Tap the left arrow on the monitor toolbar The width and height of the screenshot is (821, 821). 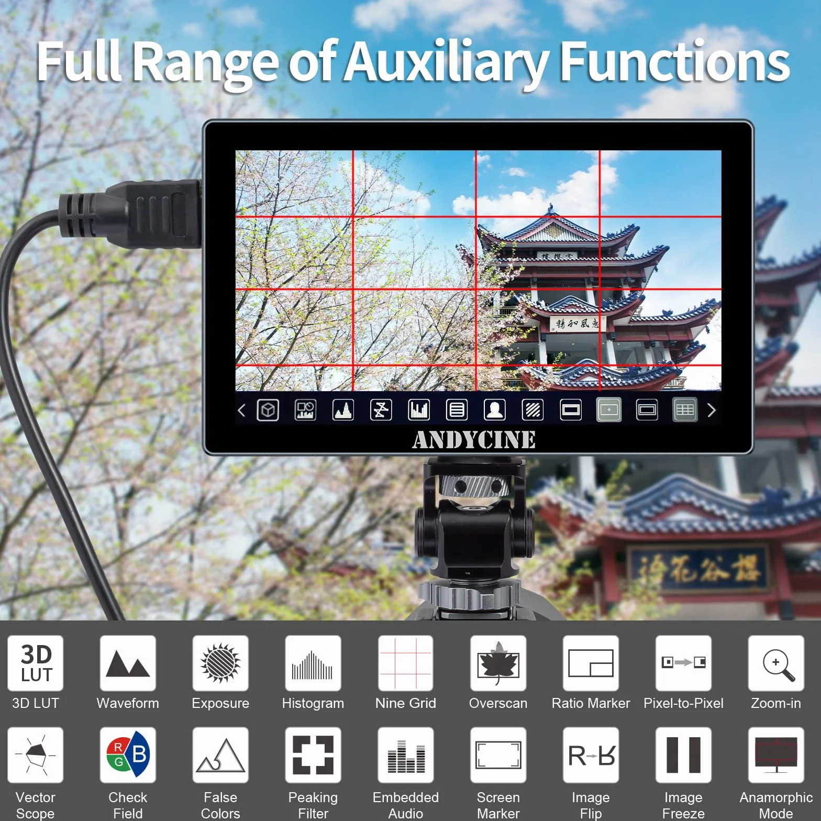241,410
